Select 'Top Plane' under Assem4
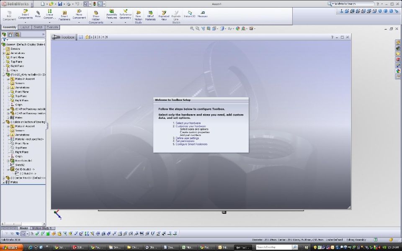The width and height of the screenshot is (402, 251). (16, 62)
